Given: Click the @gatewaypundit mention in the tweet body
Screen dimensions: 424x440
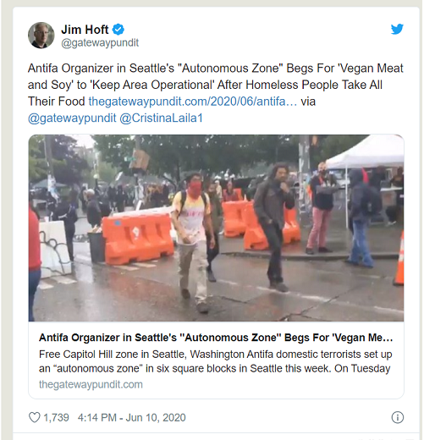Looking at the screenshot, I should coord(72,118).
